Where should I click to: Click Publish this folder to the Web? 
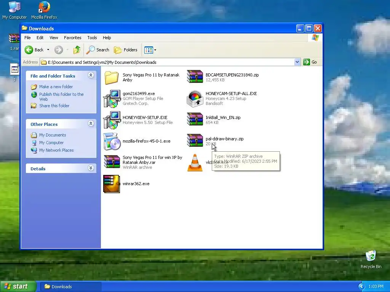(x=61, y=97)
